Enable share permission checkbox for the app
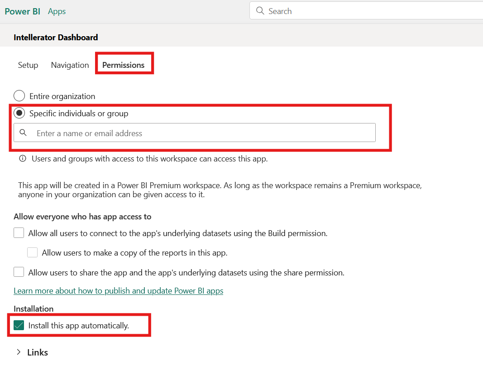Screen dimensions: 483x365 point(19,272)
